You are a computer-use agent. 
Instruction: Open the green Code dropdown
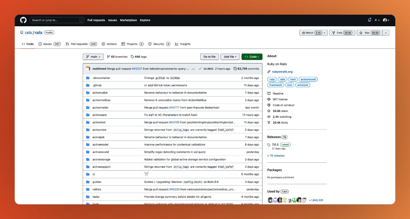coord(252,57)
